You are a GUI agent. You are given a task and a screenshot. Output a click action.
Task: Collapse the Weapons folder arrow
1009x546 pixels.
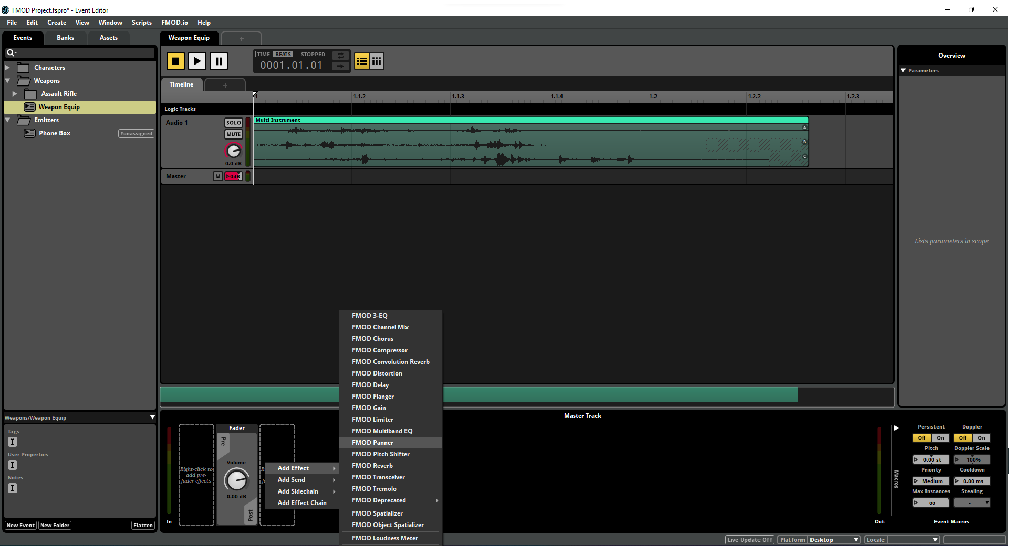pos(8,81)
